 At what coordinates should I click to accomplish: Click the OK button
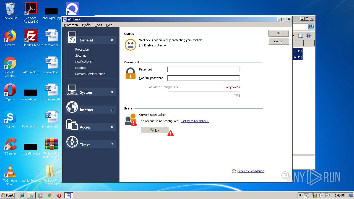[279, 33]
